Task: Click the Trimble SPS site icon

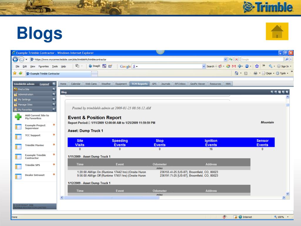Action: click(18, 167)
